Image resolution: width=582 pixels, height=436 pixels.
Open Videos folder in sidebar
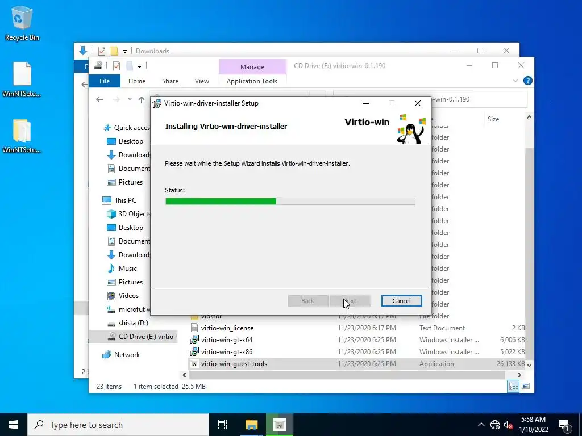tap(123, 296)
